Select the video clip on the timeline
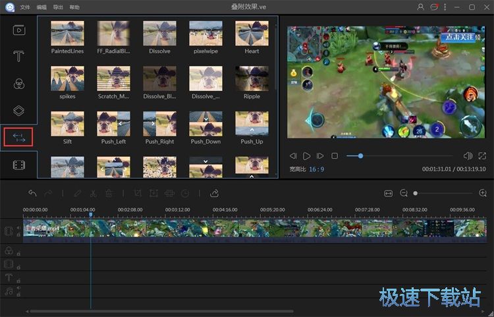The image size is (494, 317). click(x=254, y=231)
